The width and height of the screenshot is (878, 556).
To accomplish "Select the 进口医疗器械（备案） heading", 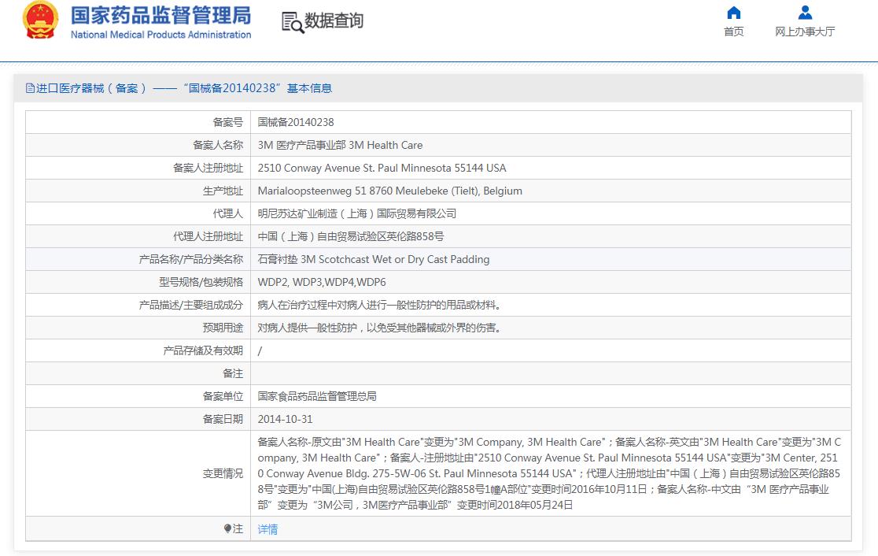I will tap(91, 88).
